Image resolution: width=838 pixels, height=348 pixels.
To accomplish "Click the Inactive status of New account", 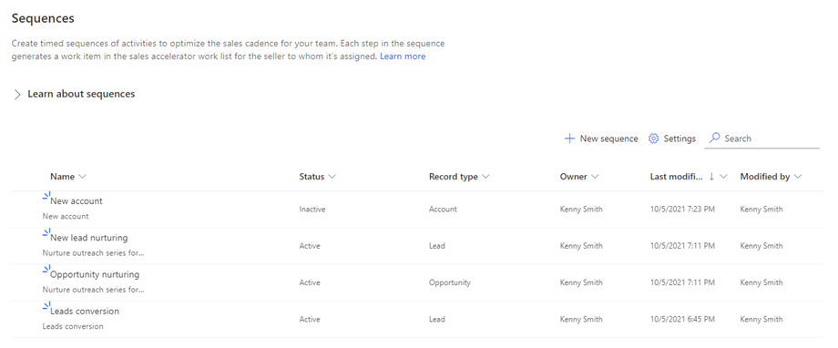I will pos(312,210).
